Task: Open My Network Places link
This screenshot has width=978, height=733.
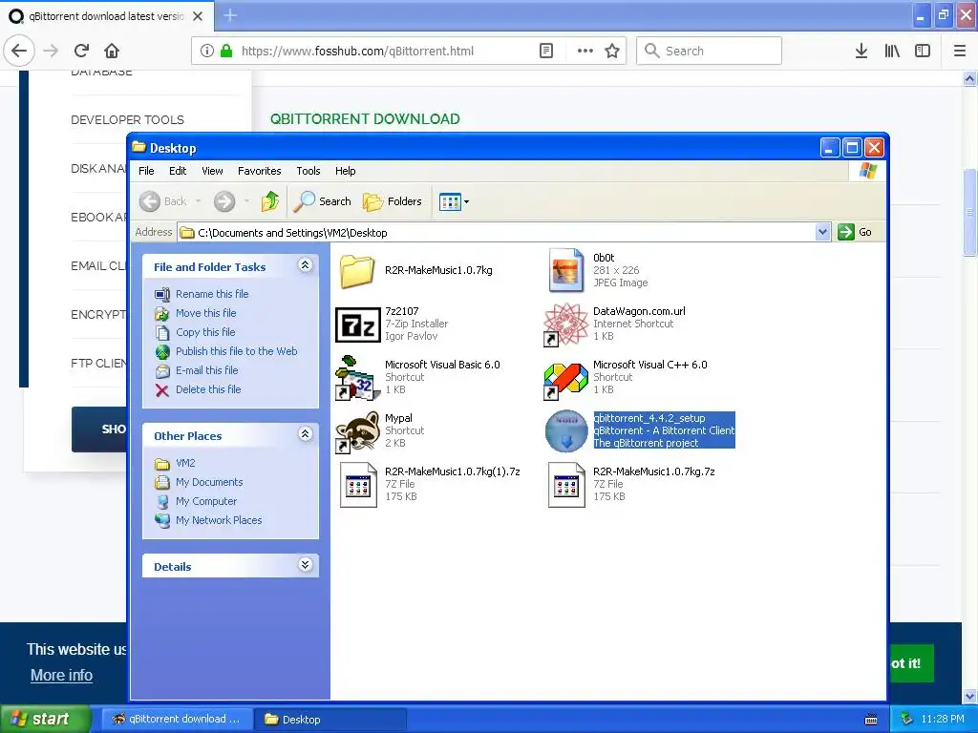Action: (x=219, y=520)
